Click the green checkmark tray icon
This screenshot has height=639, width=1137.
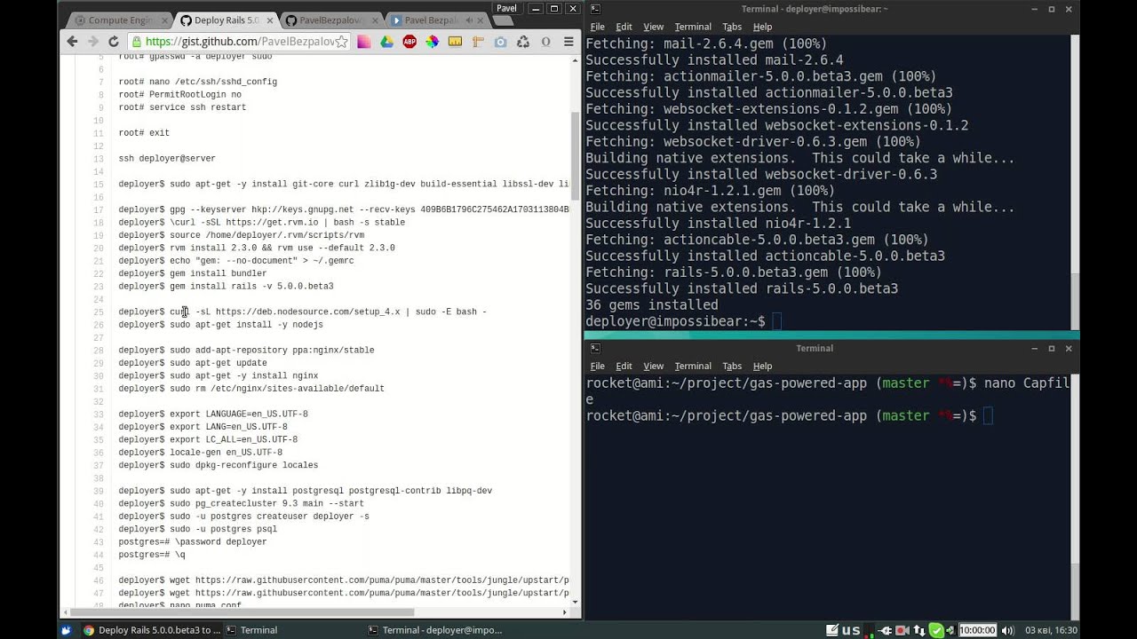[936, 630]
